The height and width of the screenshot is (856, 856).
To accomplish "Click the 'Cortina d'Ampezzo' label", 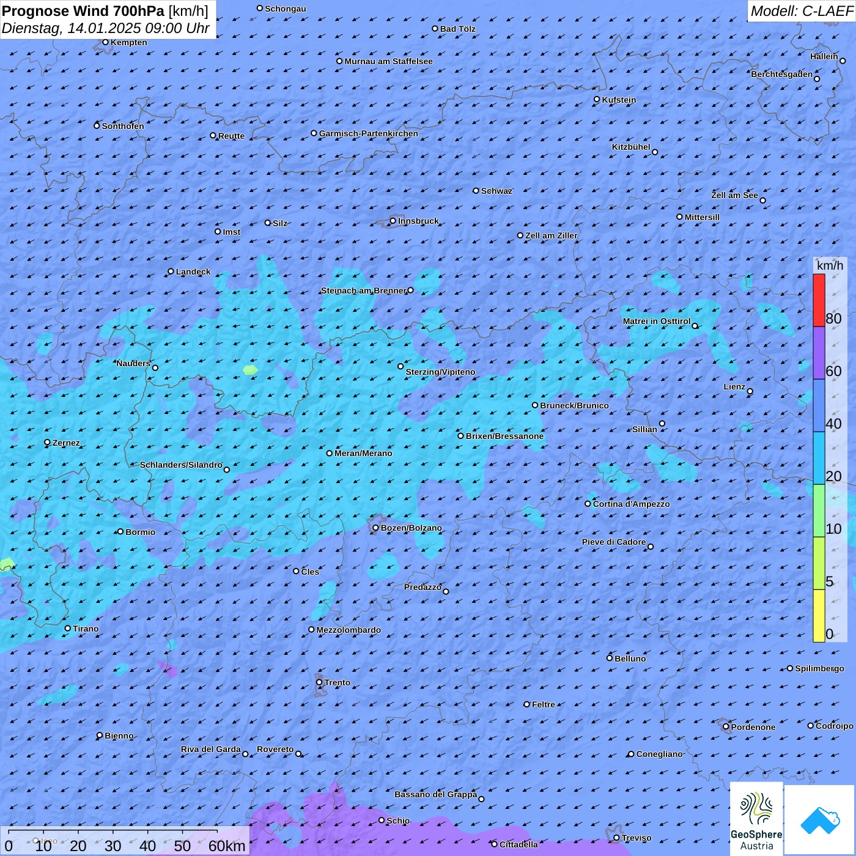I will pyautogui.click(x=631, y=504).
